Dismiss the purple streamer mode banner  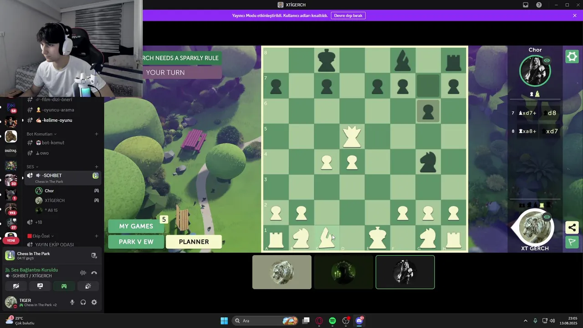tap(575, 15)
